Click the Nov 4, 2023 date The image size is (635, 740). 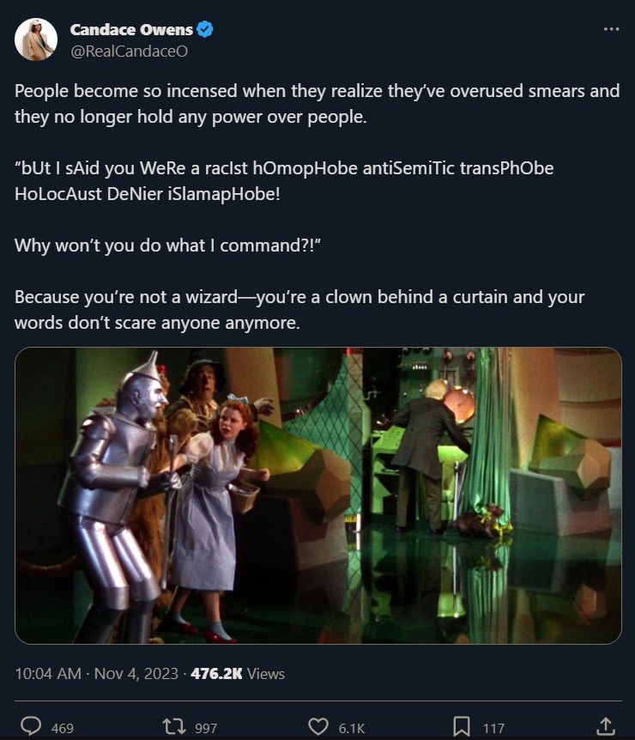[x=136, y=673]
